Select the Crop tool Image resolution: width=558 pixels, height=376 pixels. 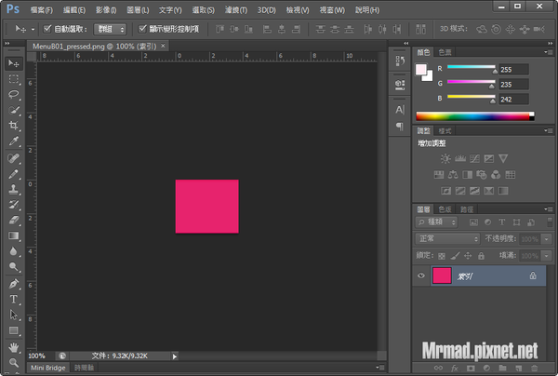14,126
